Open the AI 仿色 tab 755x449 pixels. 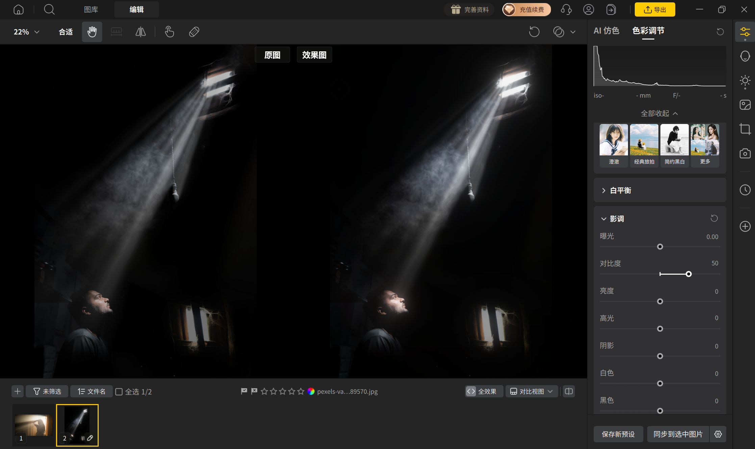point(606,31)
